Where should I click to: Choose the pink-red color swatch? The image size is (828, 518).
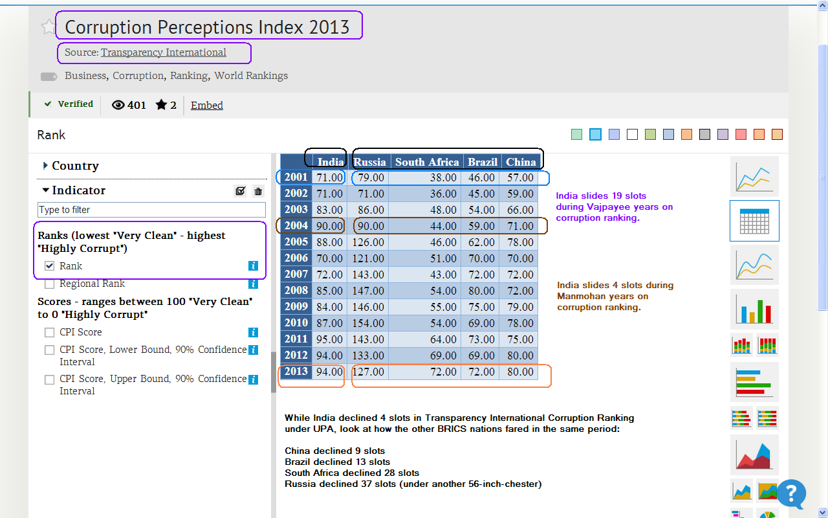[741, 135]
